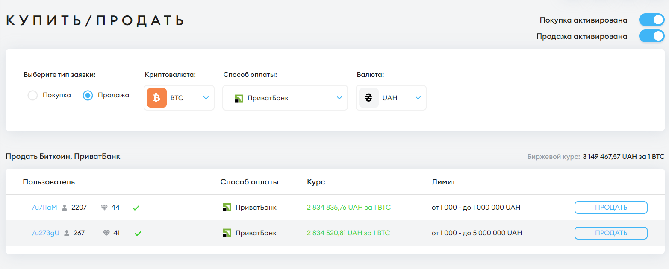Expand the Способ оплаты payment dropdown
The image size is (669, 269).
pos(338,98)
